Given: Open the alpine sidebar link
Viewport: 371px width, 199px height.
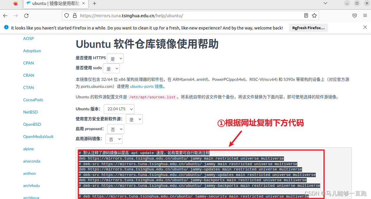Looking at the screenshot, I should tap(29, 149).
